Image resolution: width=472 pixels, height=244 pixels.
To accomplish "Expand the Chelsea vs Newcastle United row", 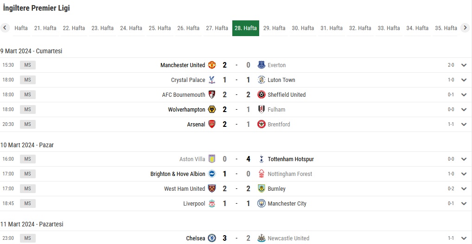I will (464, 238).
